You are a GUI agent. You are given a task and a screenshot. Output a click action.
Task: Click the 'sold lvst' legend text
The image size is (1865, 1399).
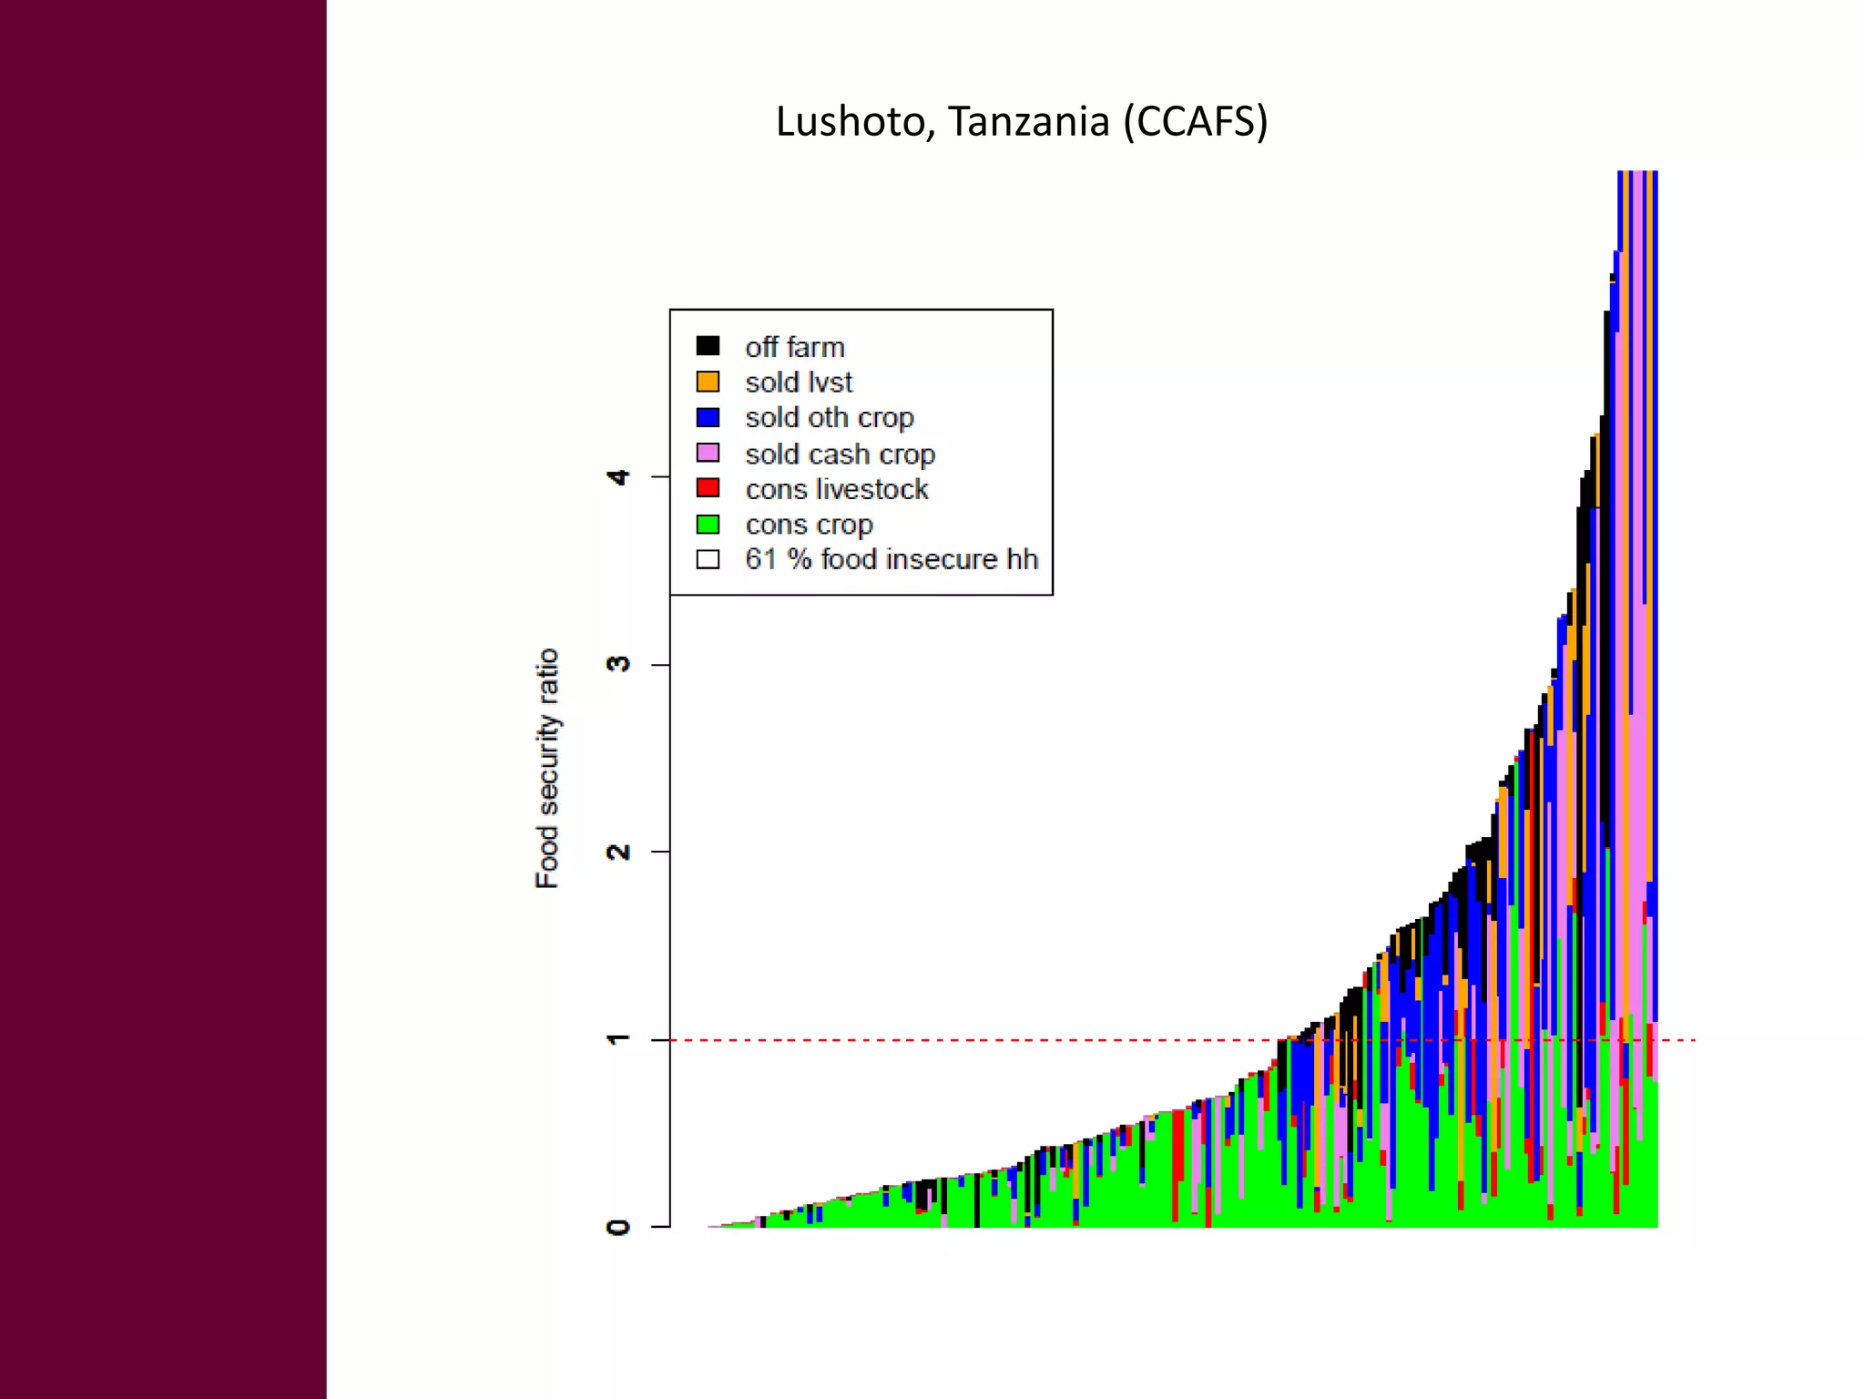tap(799, 383)
